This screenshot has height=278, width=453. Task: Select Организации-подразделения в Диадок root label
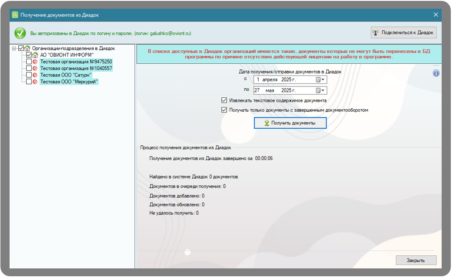pos(73,48)
